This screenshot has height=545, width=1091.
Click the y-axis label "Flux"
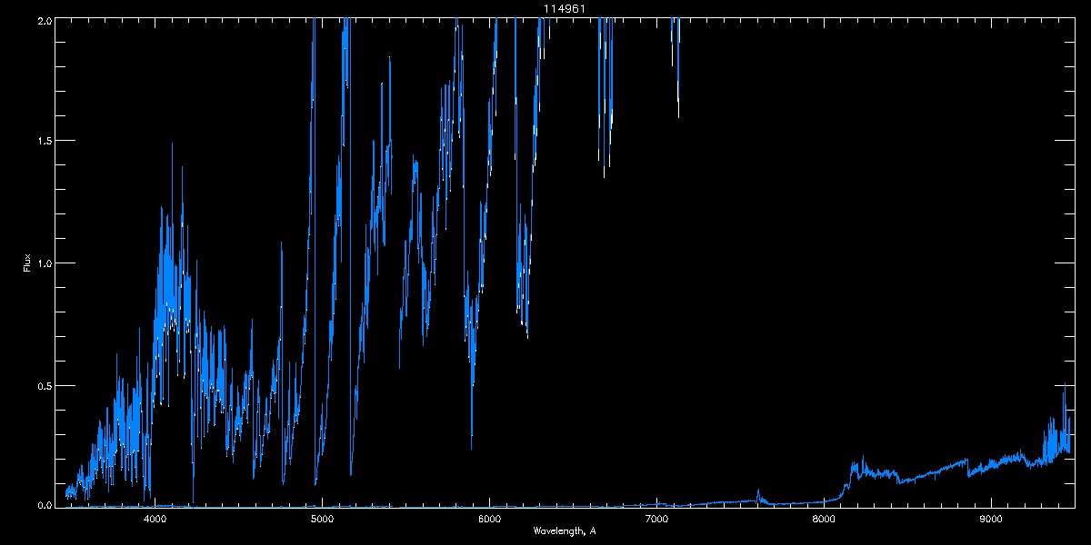(x=27, y=263)
